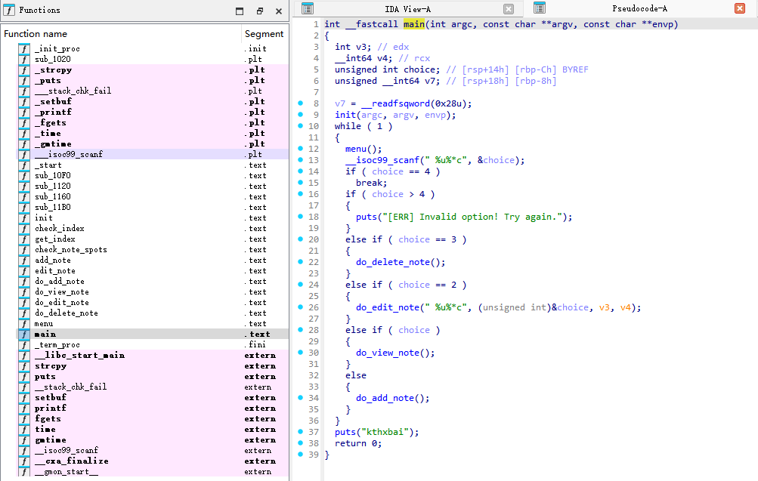Viewport: 758px width, 481px height.
Task: Click the function icon next to menu
Action: pyautogui.click(x=24, y=324)
